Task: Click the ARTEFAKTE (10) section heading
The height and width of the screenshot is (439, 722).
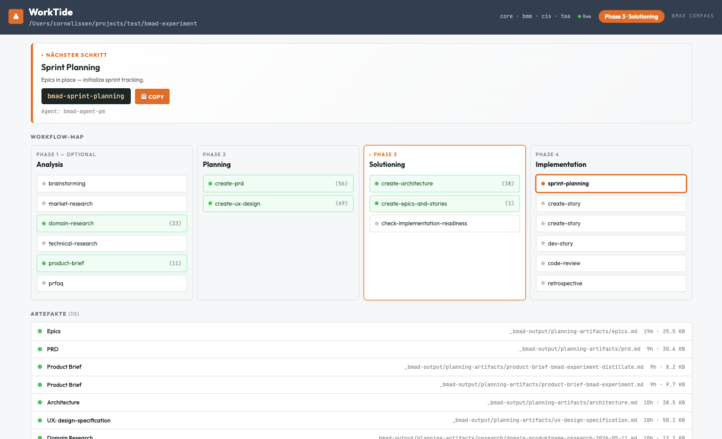Action: click(x=55, y=314)
